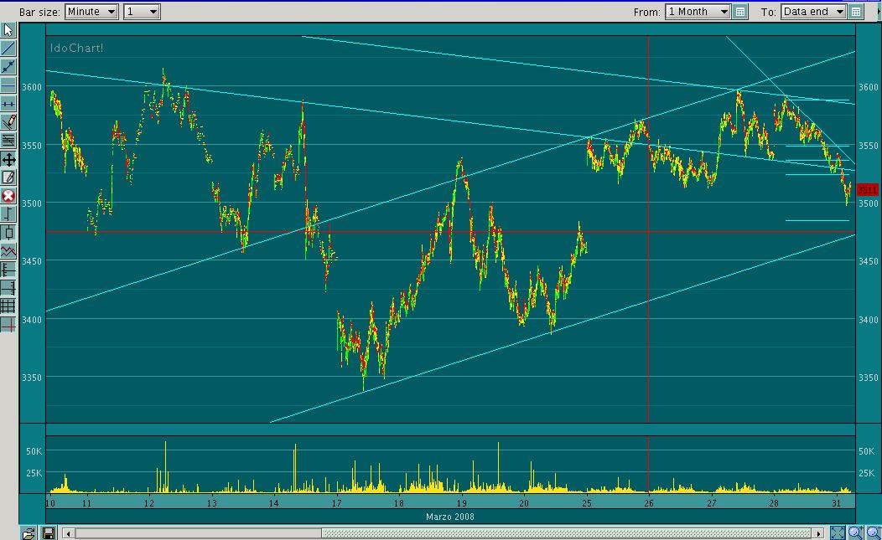
Task: Select the parallel lines channel tool
Action: click(x=8, y=141)
